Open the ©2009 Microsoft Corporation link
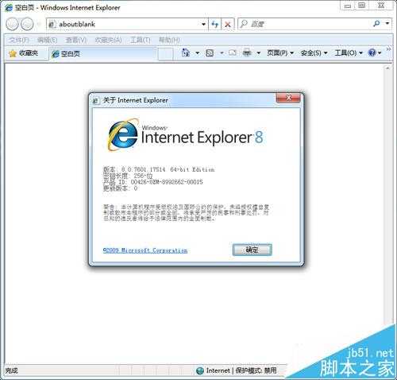 click(145, 250)
